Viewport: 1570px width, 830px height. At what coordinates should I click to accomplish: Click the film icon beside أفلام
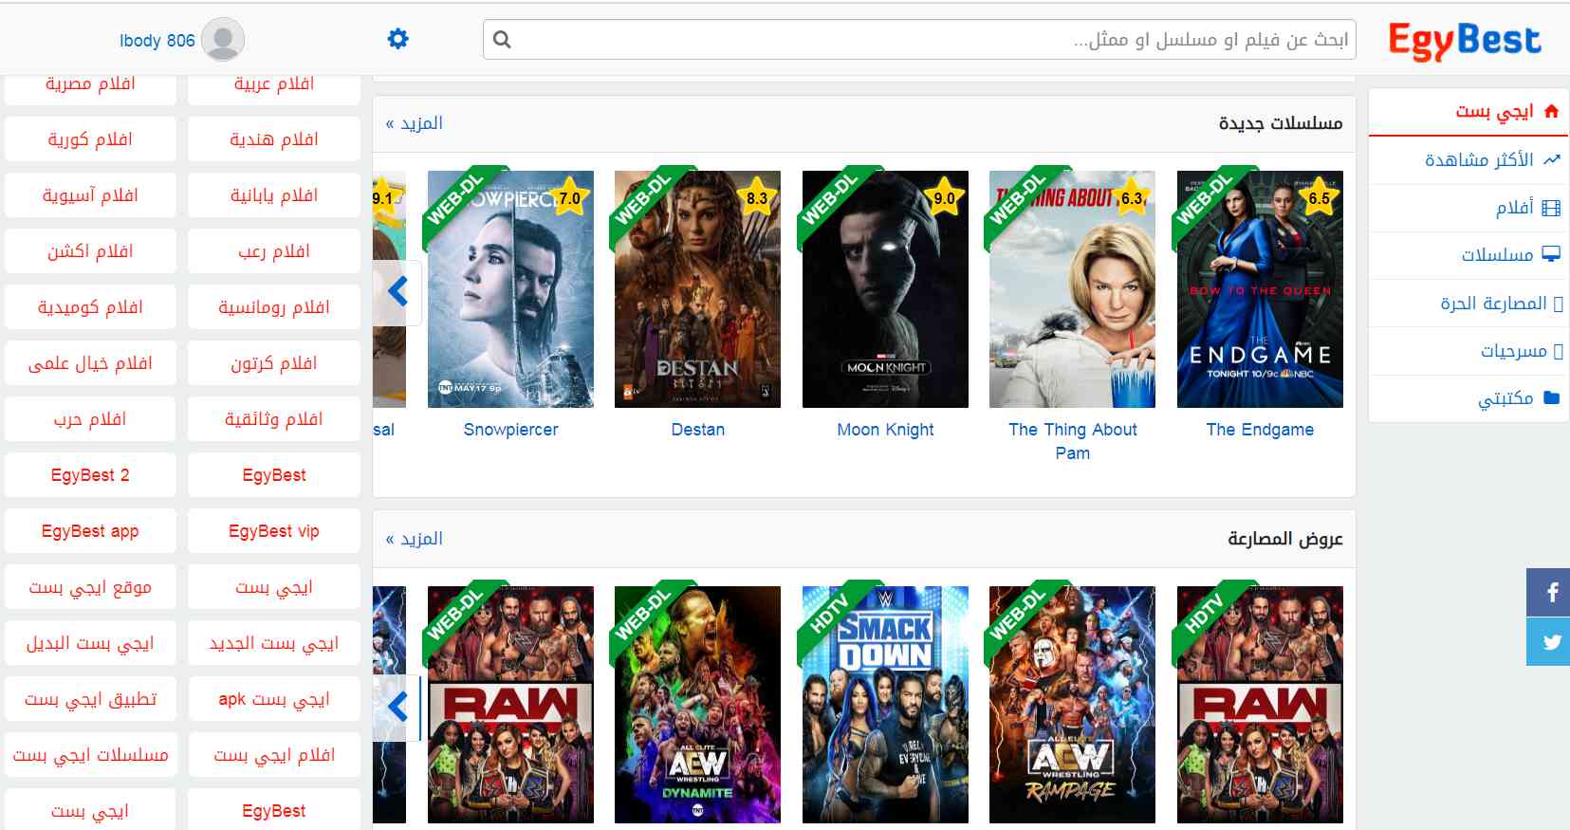[x=1551, y=208]
